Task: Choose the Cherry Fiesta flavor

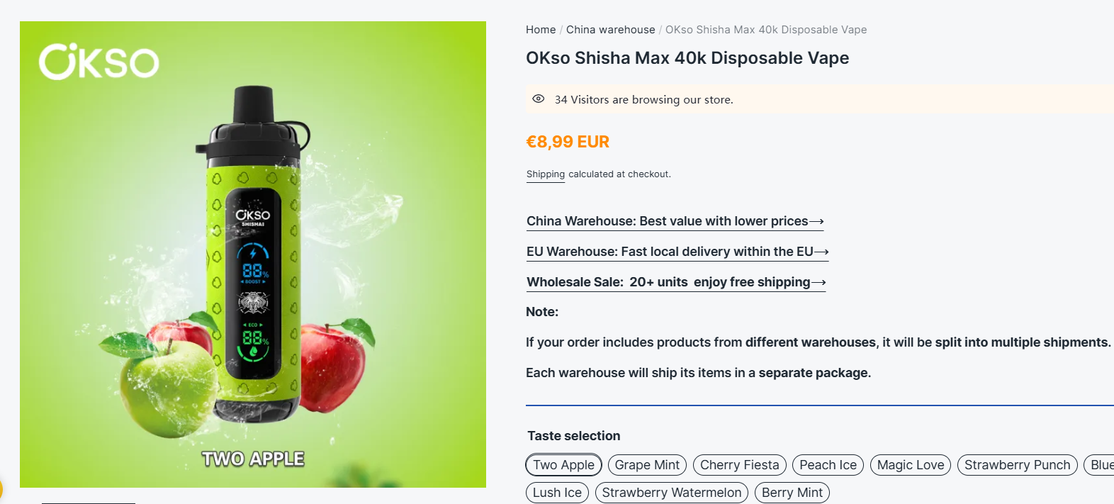Action: point(739,465)
